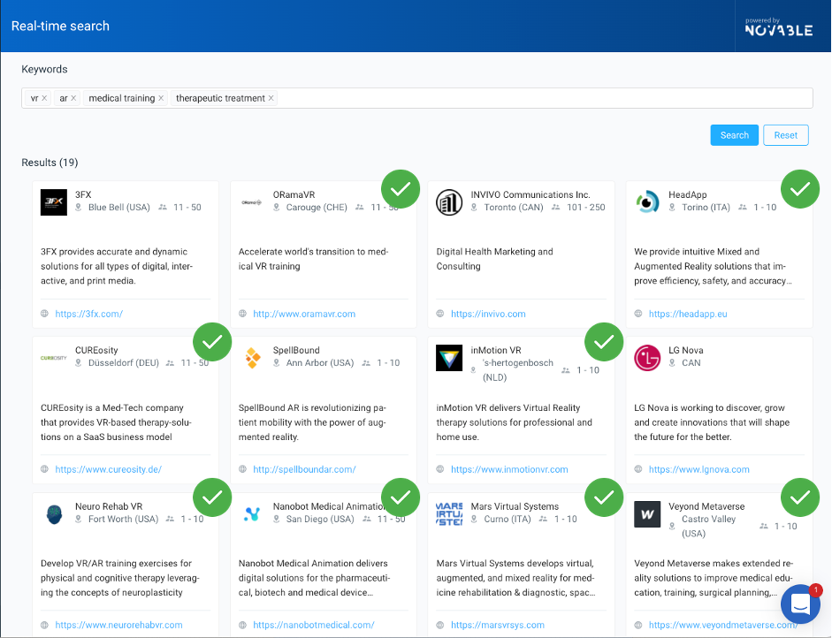Toggle green checkmark on HeadApp card
Image resolution: width=832 pixels, height=638 pixels.
coord(800,189)
